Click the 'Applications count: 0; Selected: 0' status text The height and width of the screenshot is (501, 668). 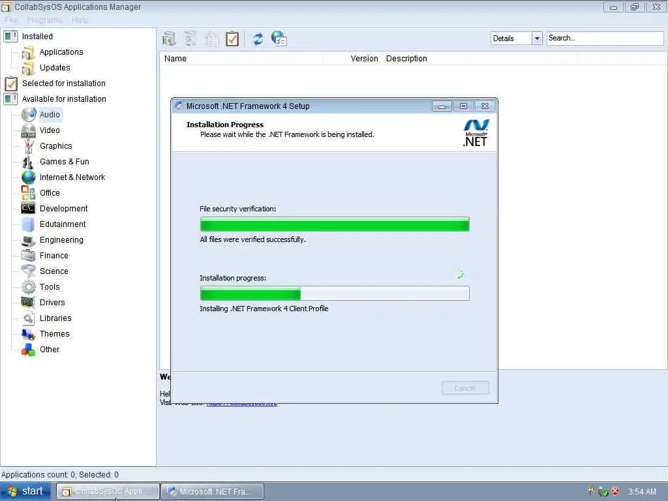coord(60,475)
